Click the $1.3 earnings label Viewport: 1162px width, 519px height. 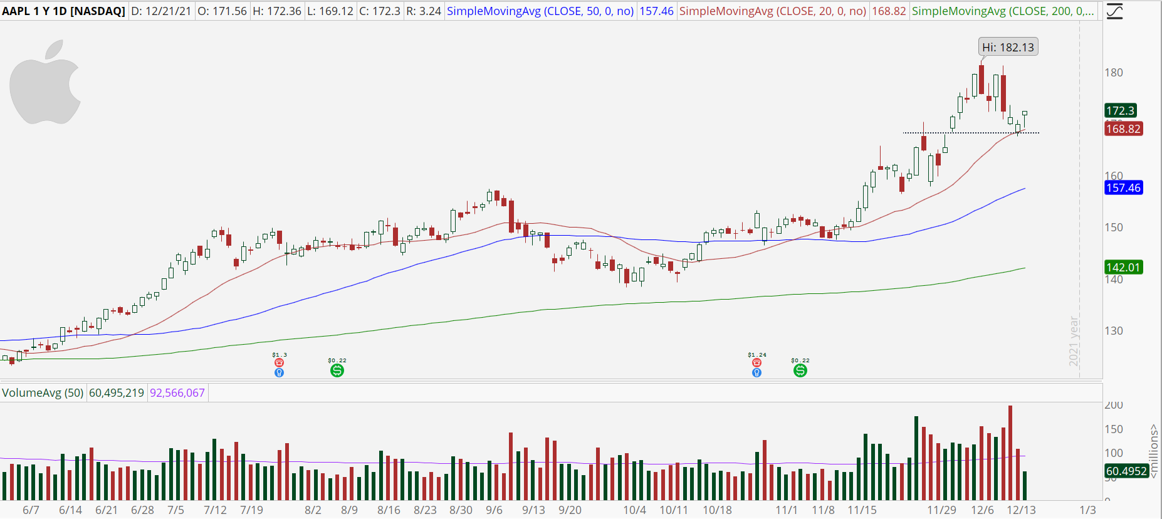point(280,355)
